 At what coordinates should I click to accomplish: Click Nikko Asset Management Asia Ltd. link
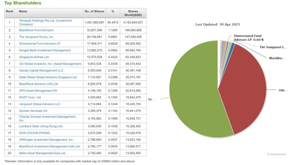(42, 153)
